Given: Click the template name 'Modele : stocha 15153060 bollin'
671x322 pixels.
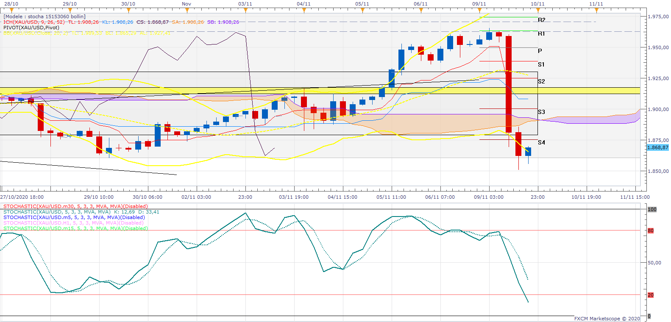Looking at the screenshot, I should click(45, 17).
